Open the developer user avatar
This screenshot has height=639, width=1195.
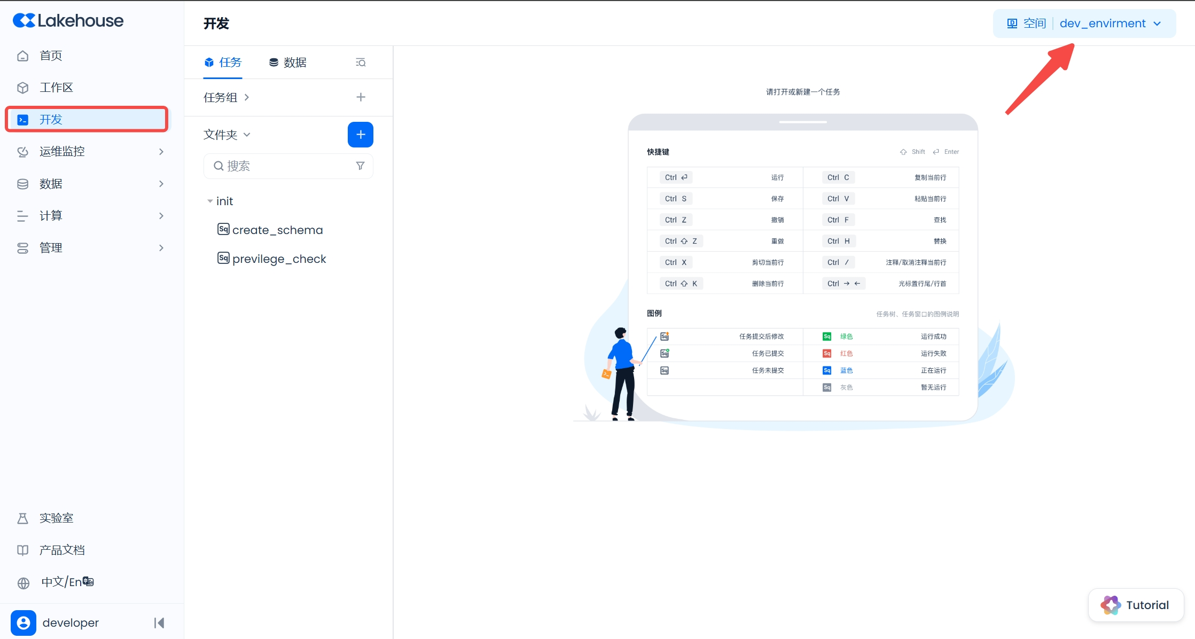coord(24,622)
